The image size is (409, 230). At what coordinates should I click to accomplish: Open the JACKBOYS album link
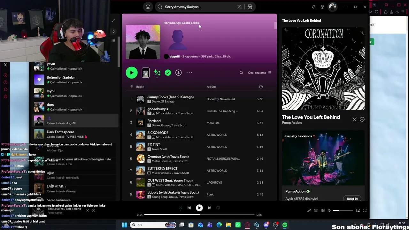pyautogui.click(x=214, y=183)
